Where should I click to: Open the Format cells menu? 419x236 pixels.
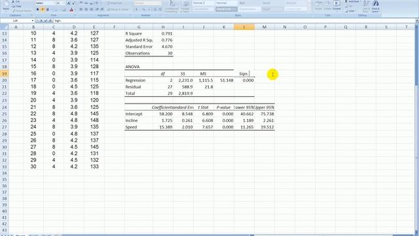(x=337, y=6)
